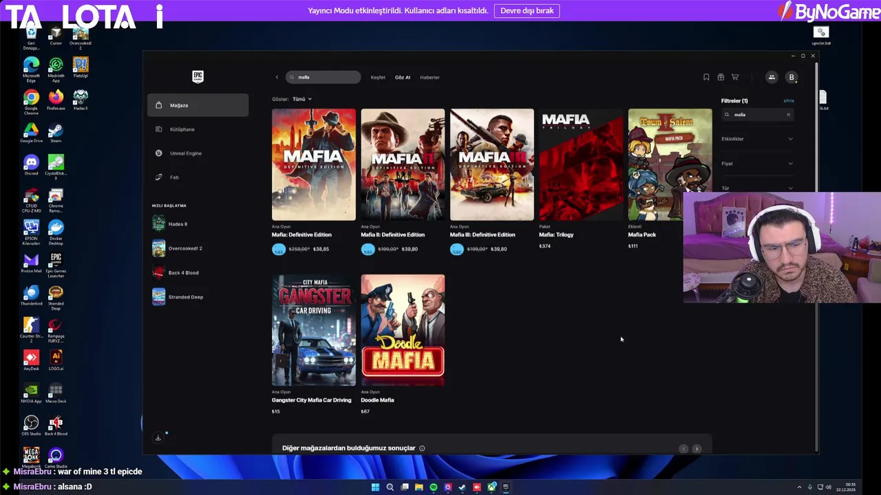881x495 pixels.
Task: Open Google Drive desktop shortcut
Action: pyautogui.click(x=31, y=133)
